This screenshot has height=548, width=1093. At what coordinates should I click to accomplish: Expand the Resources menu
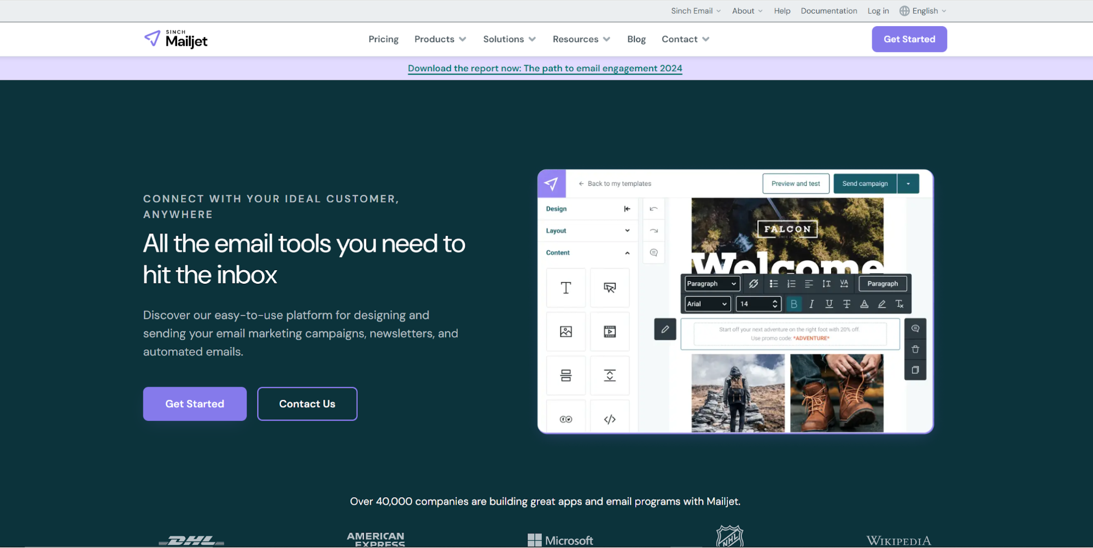coord(581,39)
